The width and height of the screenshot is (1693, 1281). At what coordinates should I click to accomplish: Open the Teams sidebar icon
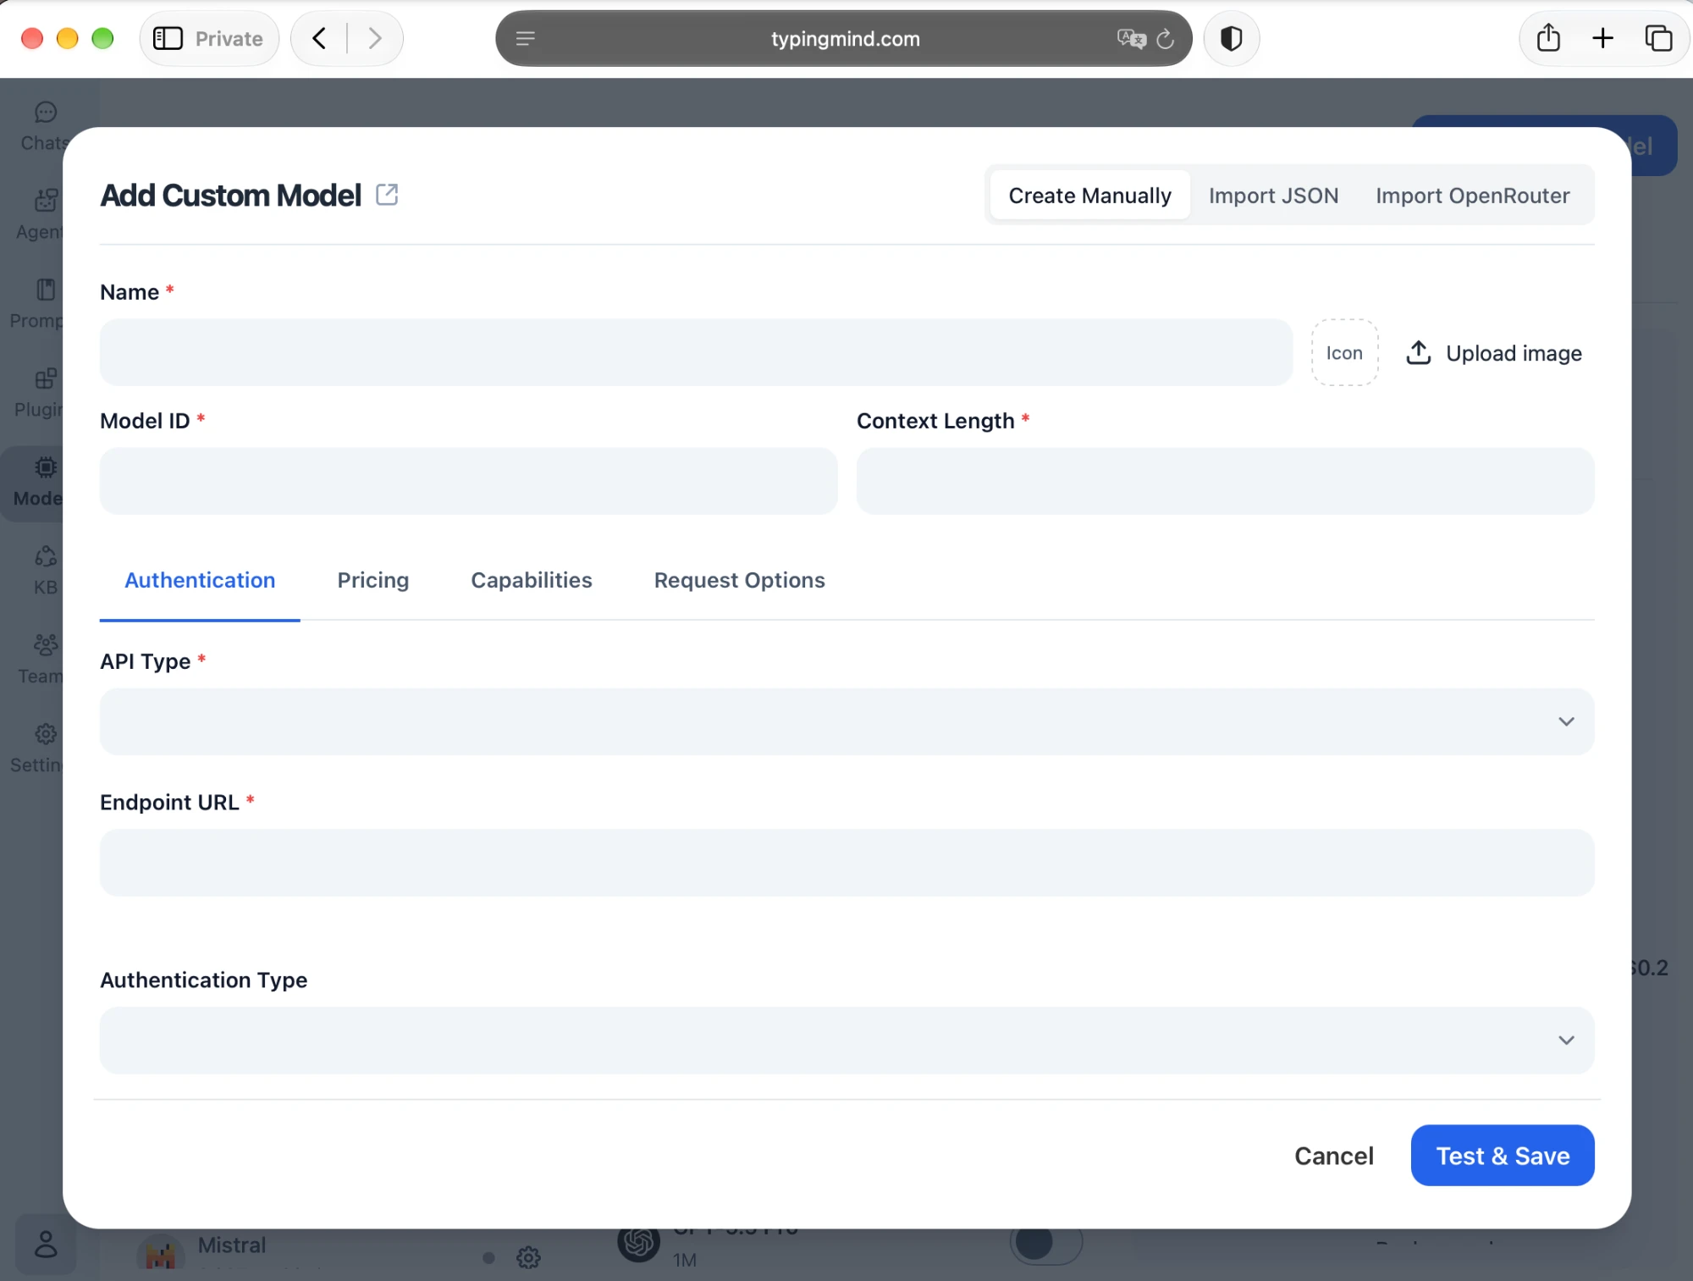click(46, 645)
